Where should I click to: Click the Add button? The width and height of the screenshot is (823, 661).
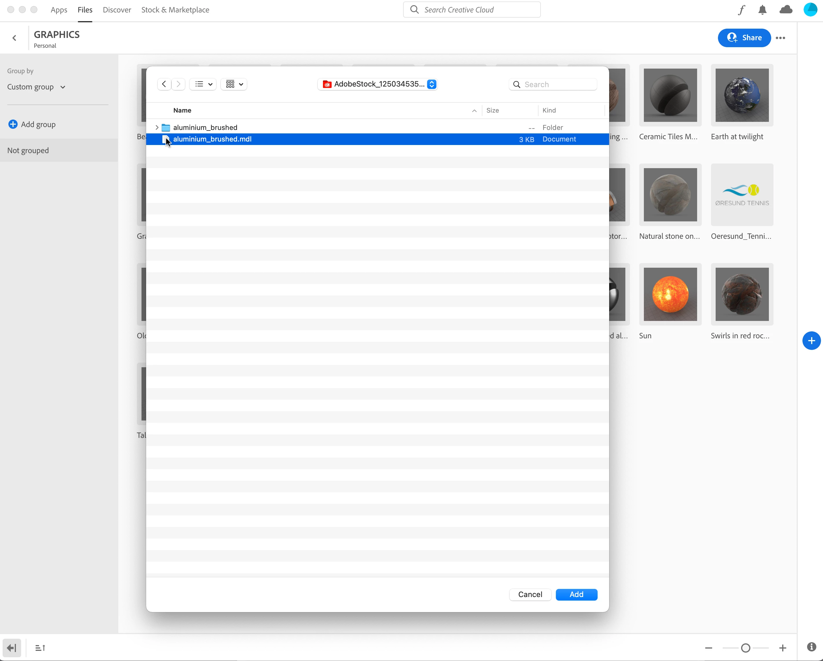pyautogui.click(x=576, y=594)
